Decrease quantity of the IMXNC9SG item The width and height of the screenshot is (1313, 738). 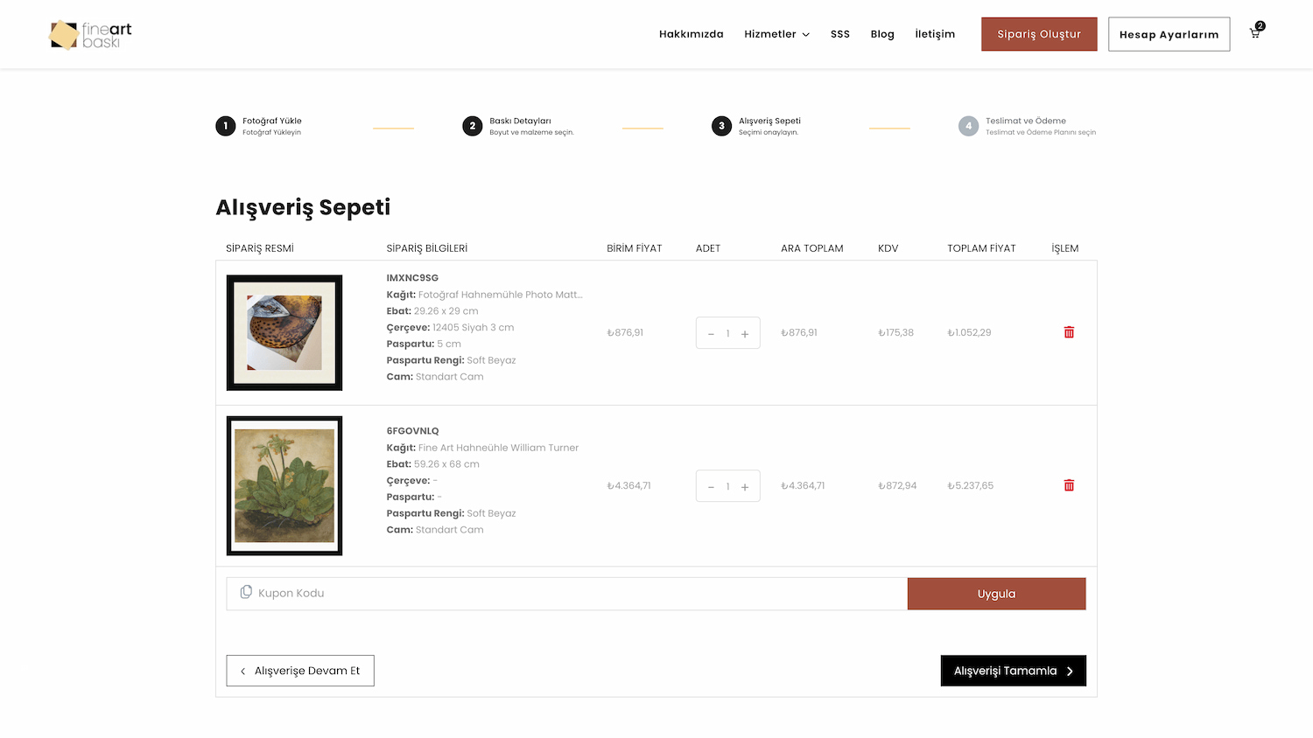pyautogui.click(x=711, y=333)
